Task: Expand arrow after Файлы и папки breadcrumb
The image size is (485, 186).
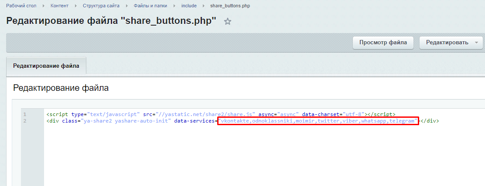Action: pos(174,6)
